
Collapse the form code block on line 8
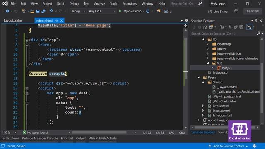coord(27,45)
